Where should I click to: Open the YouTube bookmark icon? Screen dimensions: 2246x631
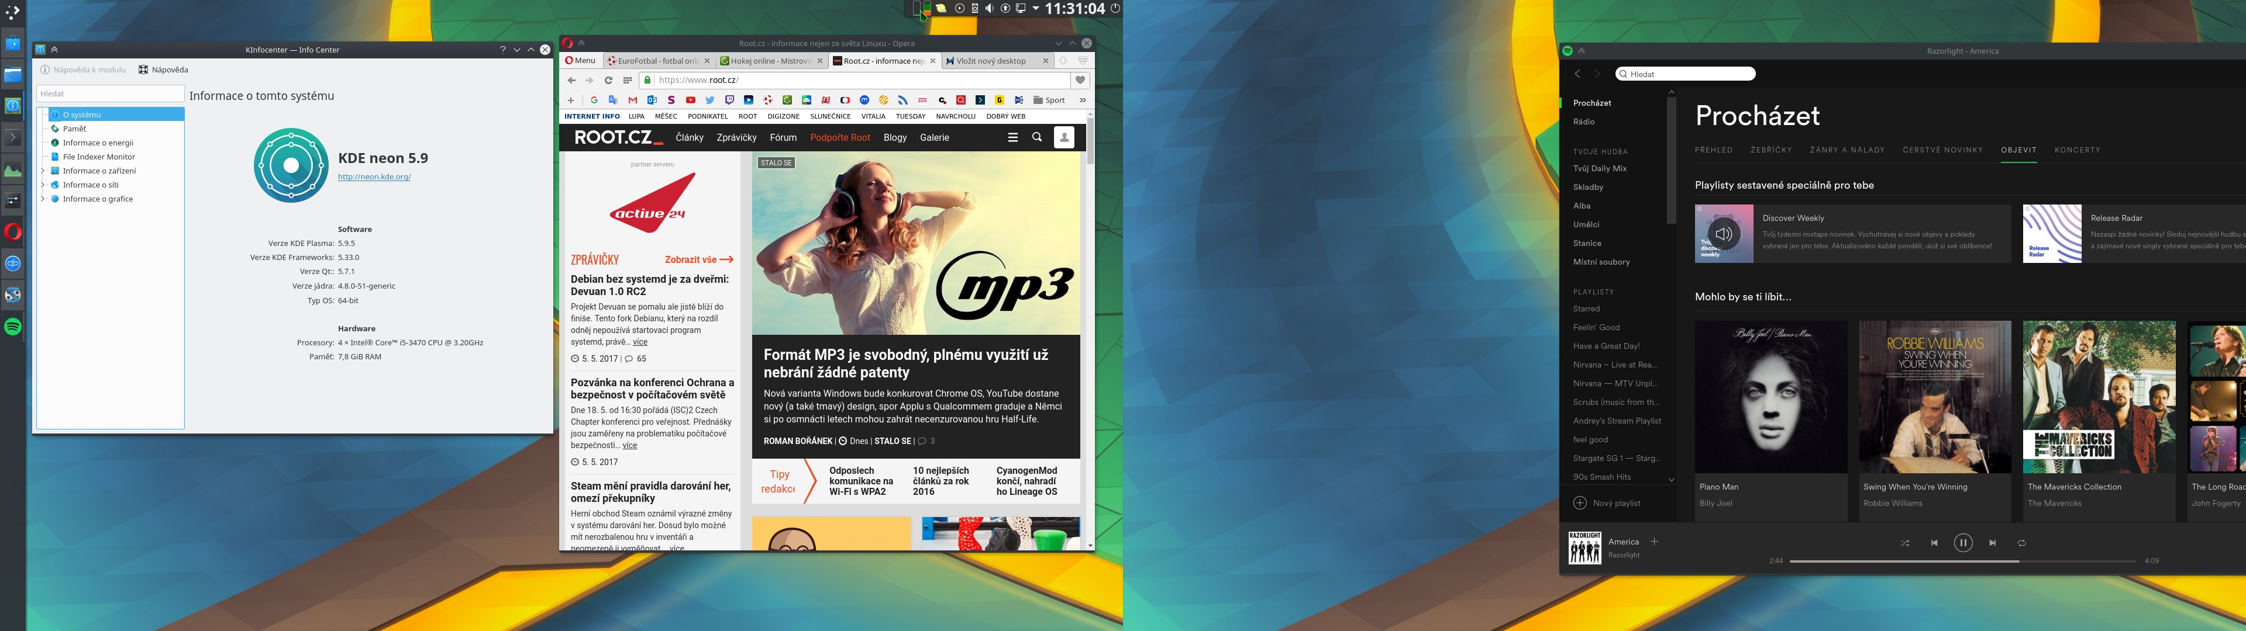tap(691, 100)
